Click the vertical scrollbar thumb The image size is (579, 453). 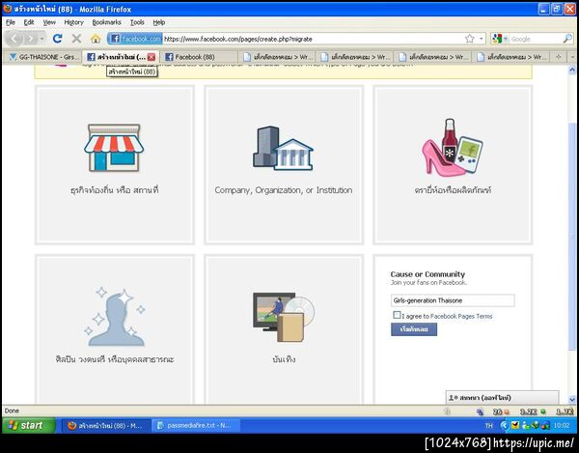(x=572, y=237)
